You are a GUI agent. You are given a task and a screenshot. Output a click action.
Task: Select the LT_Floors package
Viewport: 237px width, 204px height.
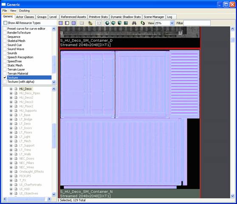coord(25,132)
